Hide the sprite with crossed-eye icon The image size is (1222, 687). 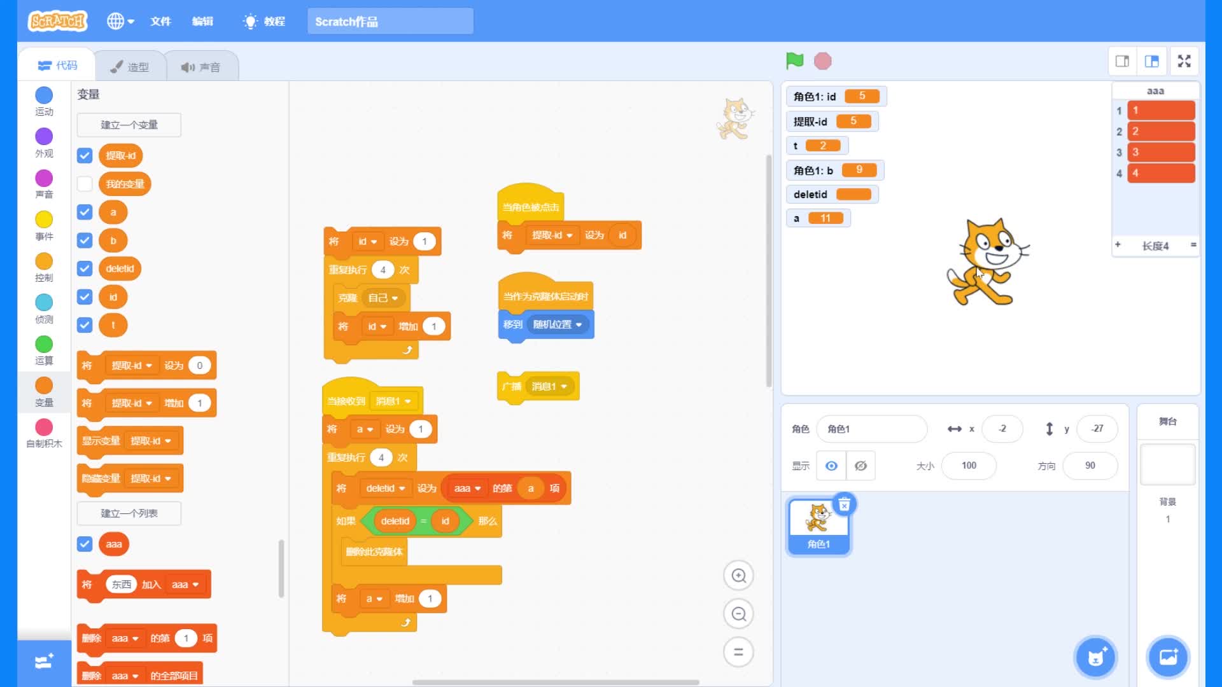point(860,466)
